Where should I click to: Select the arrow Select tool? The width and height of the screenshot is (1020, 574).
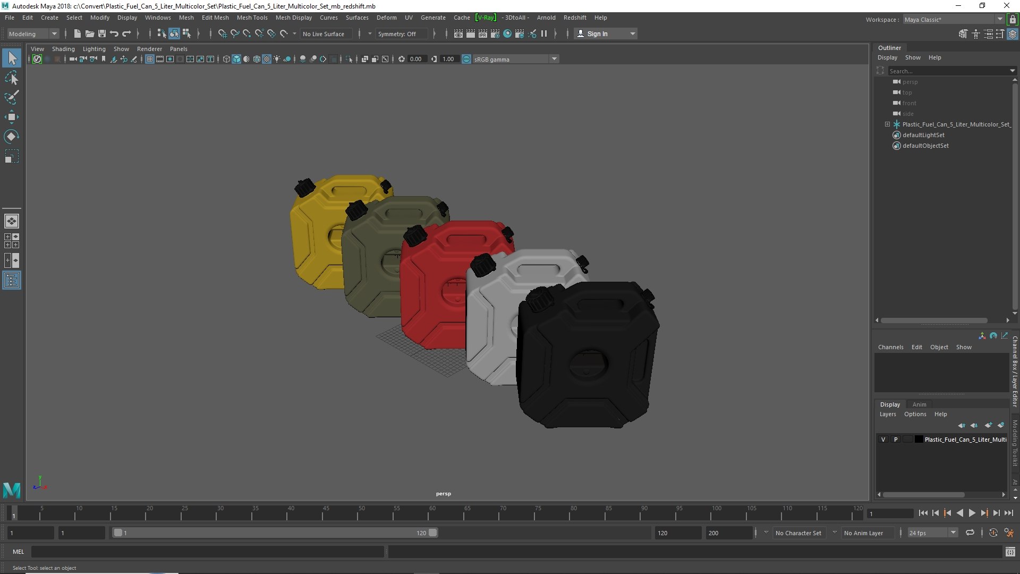(x=12, y=58)
